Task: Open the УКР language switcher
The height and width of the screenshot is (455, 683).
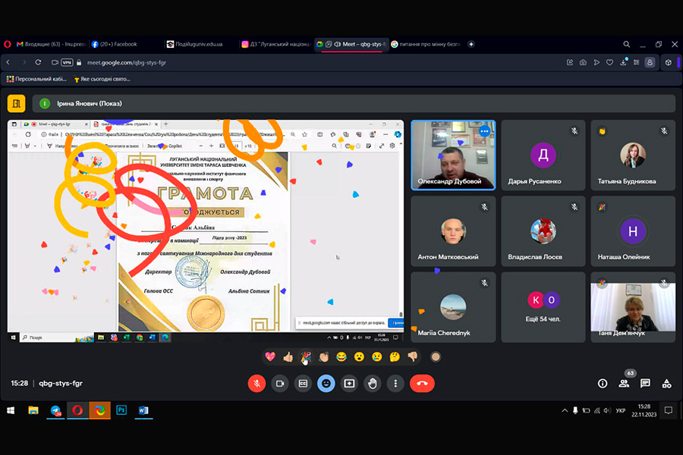Action: click(x=621, y=410)
